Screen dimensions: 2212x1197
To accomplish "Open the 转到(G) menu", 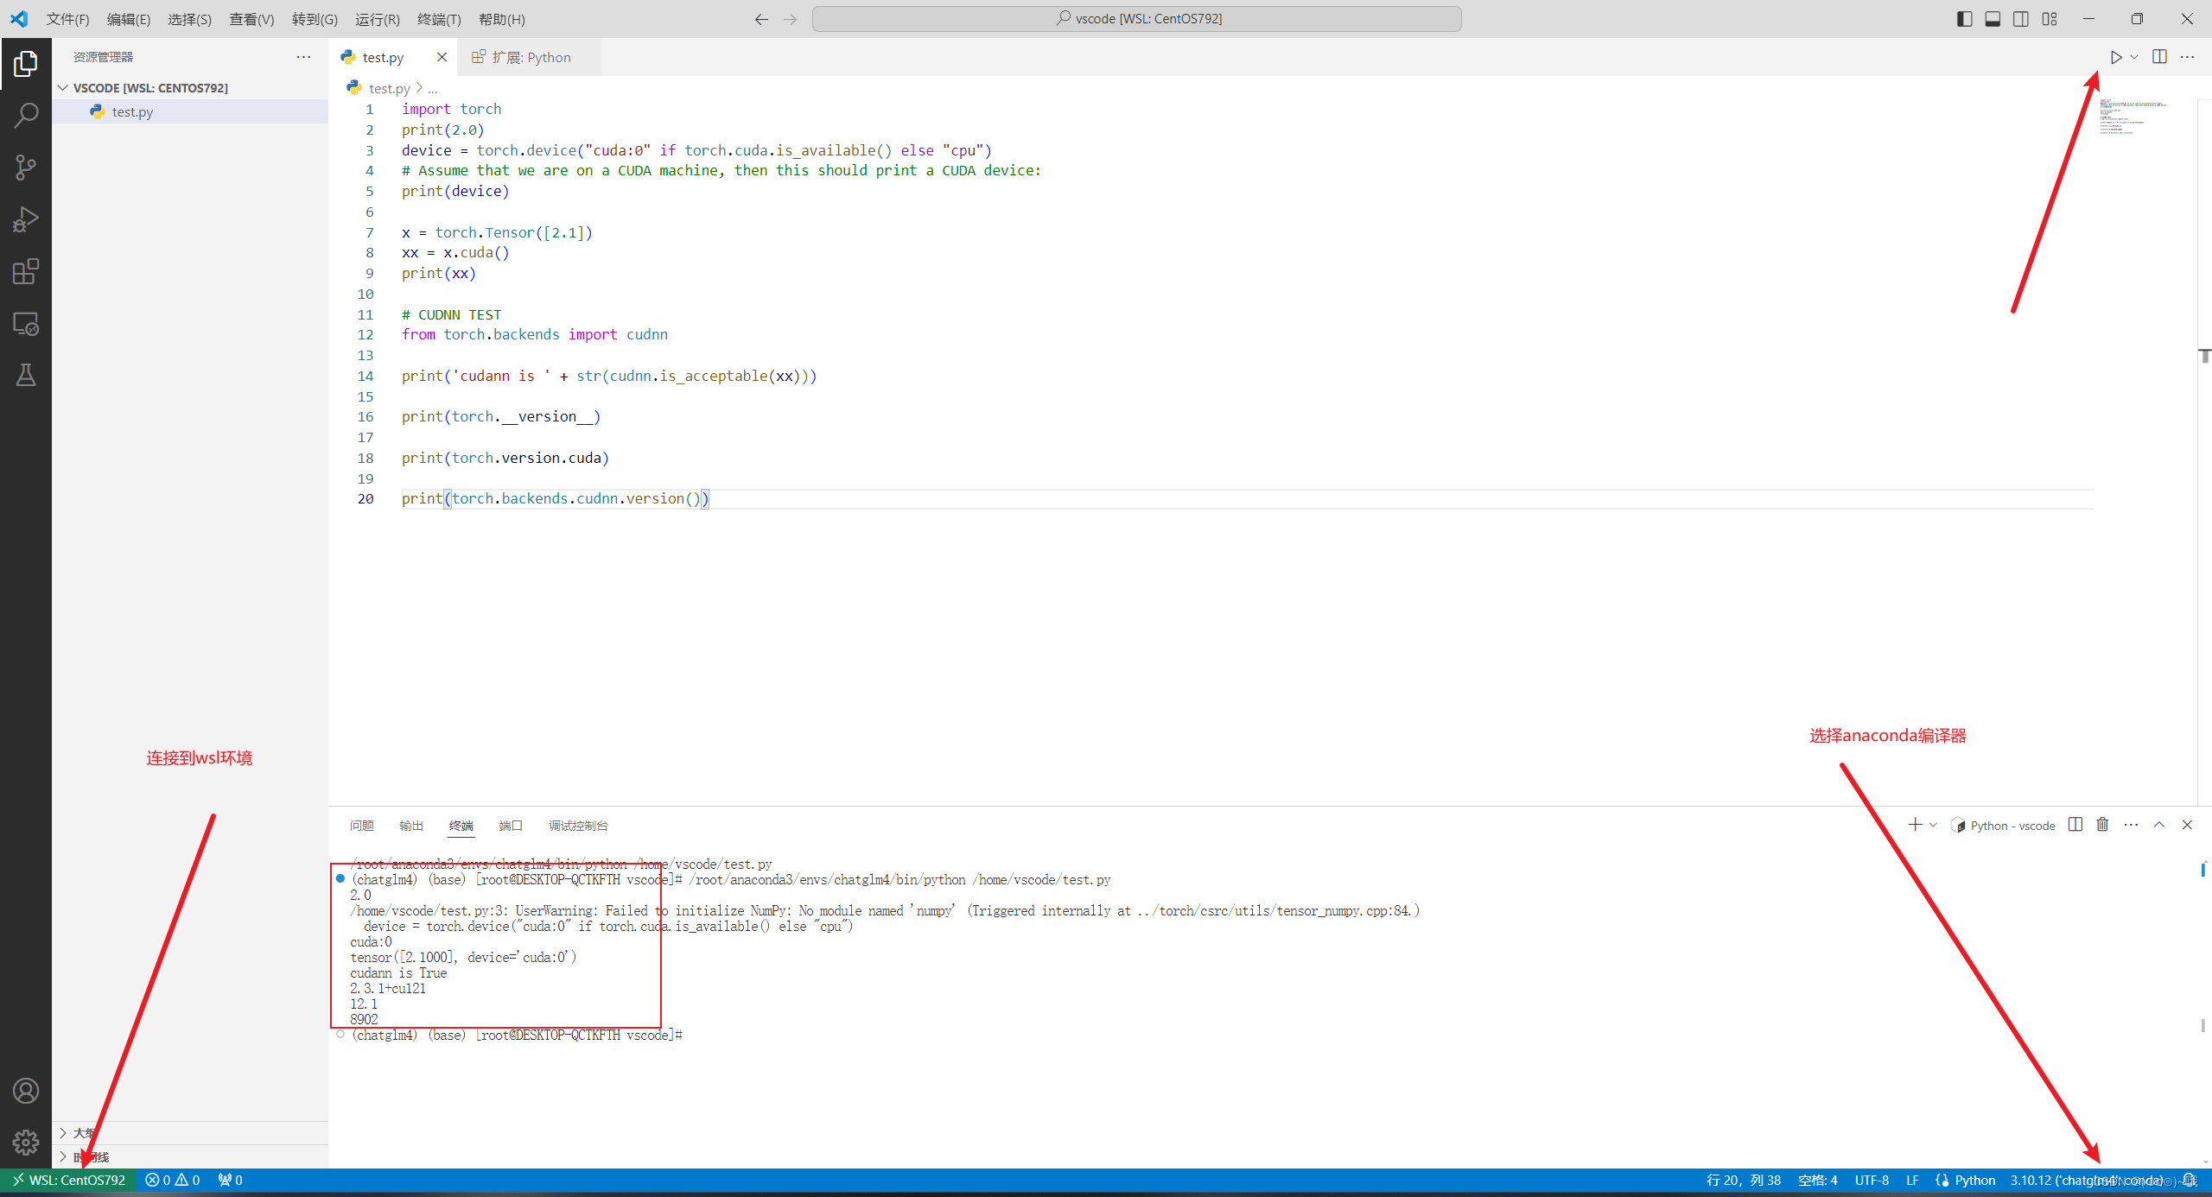I will pos(315,19).
